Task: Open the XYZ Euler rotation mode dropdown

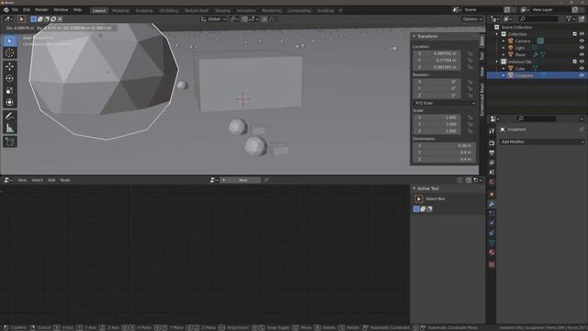Action: [x=445, y=103]
